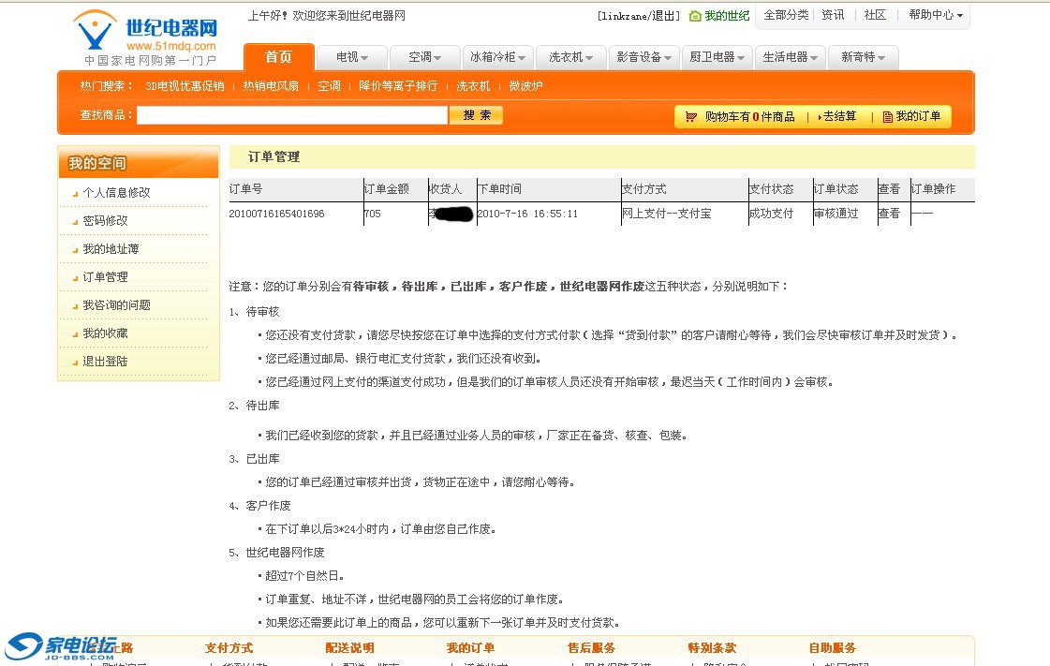
Task: Expand the 空调 category dropdown
Action: point(424,57)
